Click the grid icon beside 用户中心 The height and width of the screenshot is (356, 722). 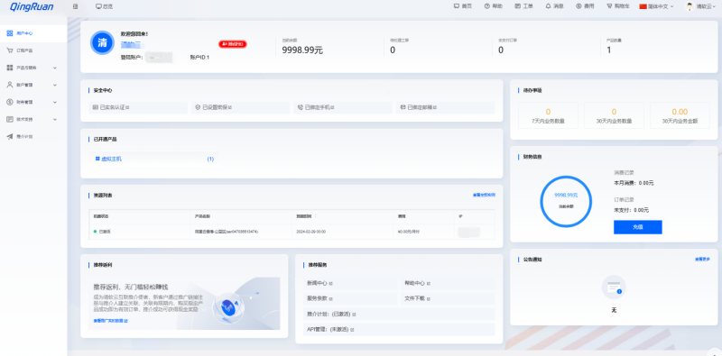[10, 33]
